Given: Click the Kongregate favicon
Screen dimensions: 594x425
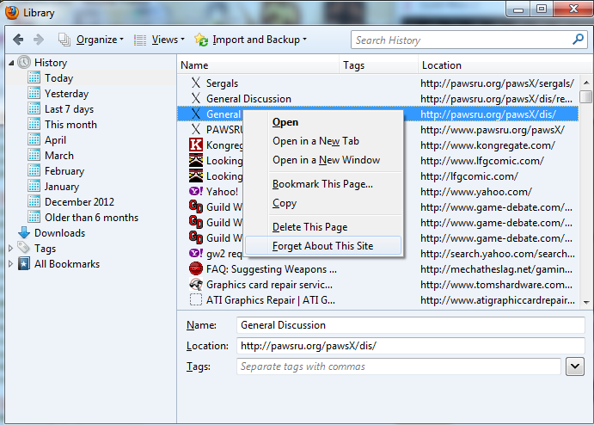Looking at the screenshot, I should pos(196,145).
